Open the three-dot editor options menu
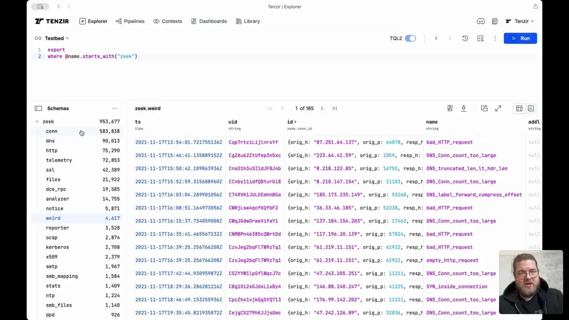Image resolution: width=569 pixels, height=320 pixels. click(495, 38)
